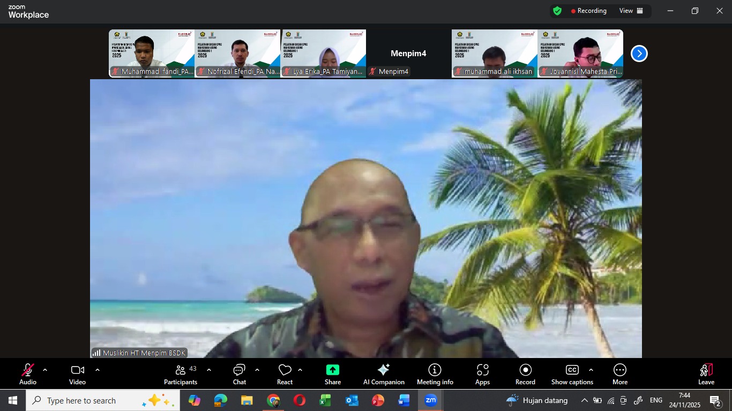Open the Participants panel
This screenshot has height=411, width=732.
(181, 374)
